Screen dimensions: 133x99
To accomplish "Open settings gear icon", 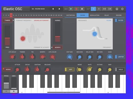I will (122, 9).
